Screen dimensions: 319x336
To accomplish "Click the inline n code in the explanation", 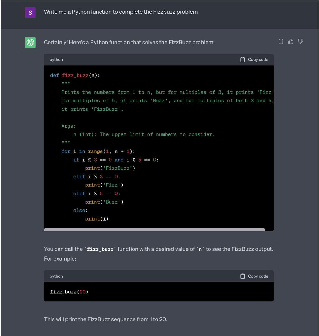I will coord(200,249).
